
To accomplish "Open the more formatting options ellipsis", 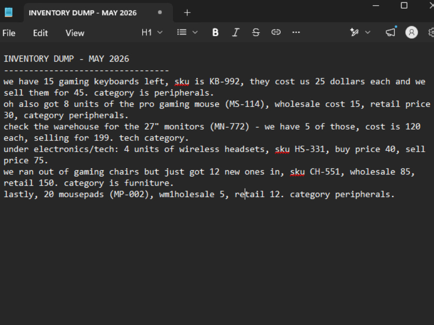I will [296, 32].
